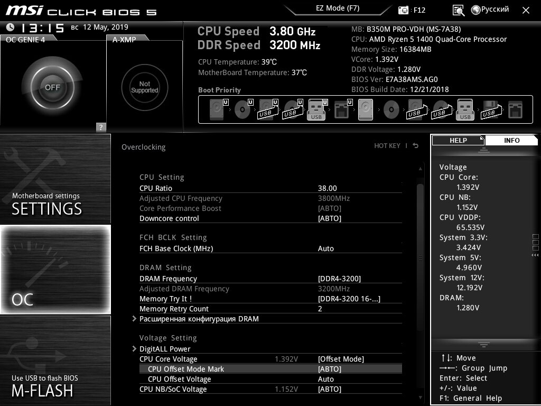Open the HOT KEY list

click(x=387, y=146)
